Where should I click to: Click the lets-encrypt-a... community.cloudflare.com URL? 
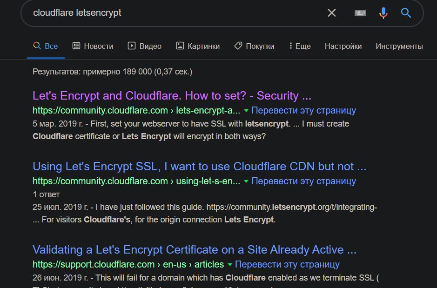coord(136,111)
